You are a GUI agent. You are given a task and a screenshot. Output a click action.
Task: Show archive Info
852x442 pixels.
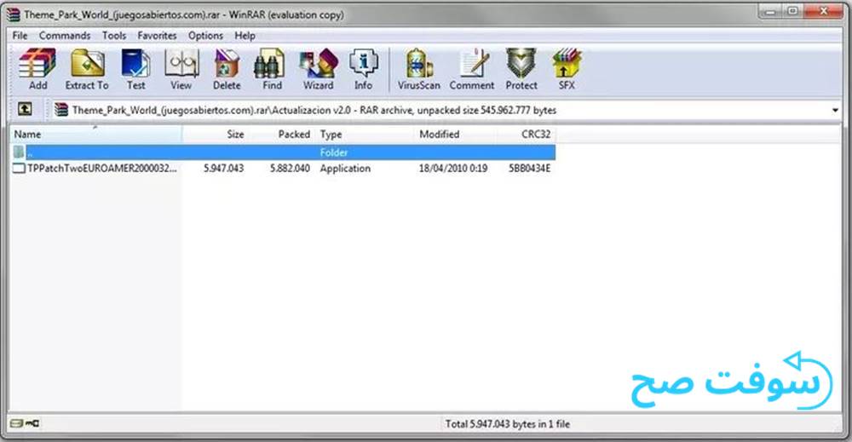point(363,69)
